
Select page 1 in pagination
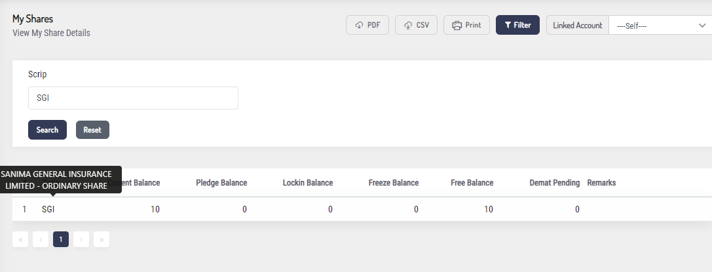click(60, 240)
